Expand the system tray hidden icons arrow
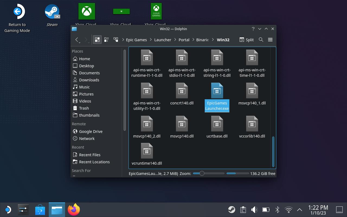This screenshot has width=347, height=217. [x=300, y=209]
